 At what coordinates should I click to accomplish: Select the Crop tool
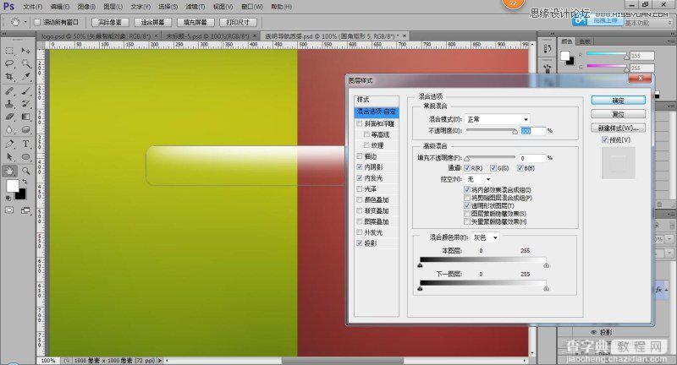click(9, 77)
